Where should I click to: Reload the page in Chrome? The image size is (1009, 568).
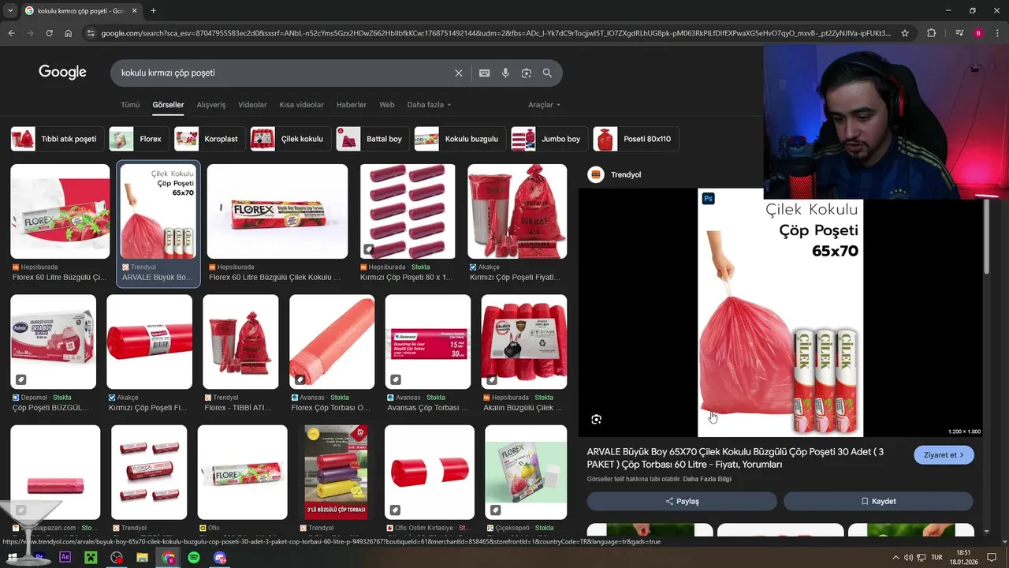[x=49, y=33]
